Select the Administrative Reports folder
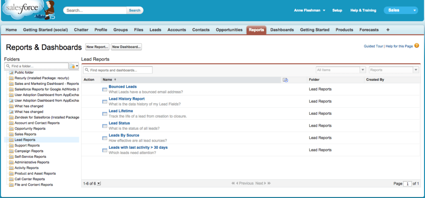425x198 pixels. click(32, 162)
